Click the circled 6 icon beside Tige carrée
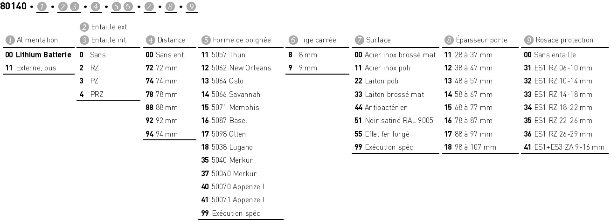Image resolution: width=611 pixels, height=220 pixels. click(292, 40)
